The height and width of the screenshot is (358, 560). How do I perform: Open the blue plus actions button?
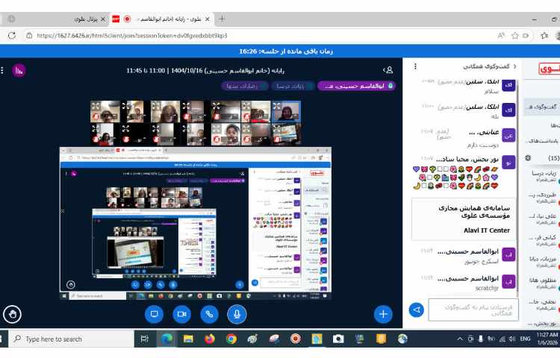coord(383,314)
